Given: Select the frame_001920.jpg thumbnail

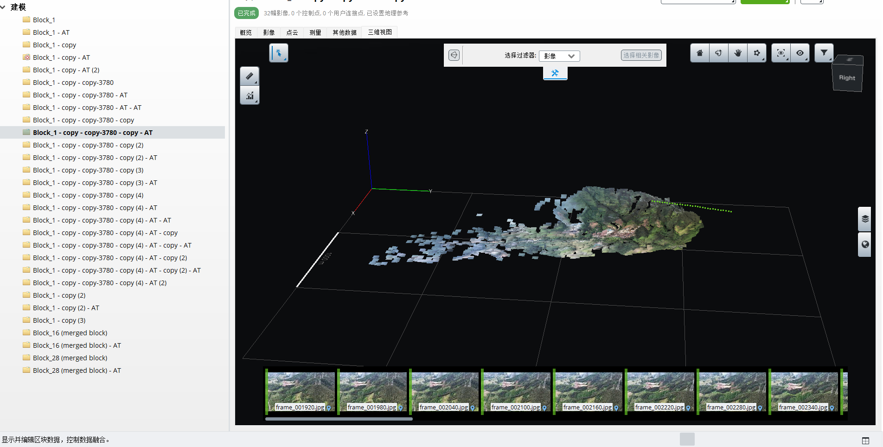Looking at the screenshot, I should tap(300, 391).
